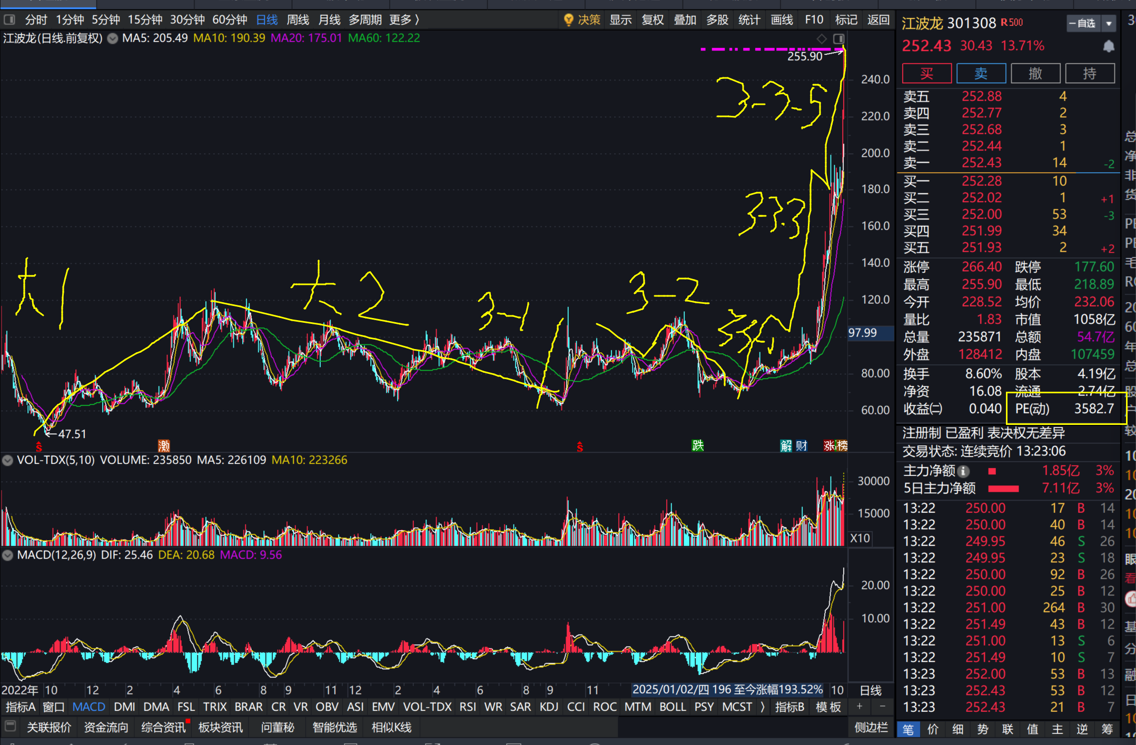Click the plus zoom-in icon beside 模板
This screenshot has height=745, width=1136.
click(860, 707)
